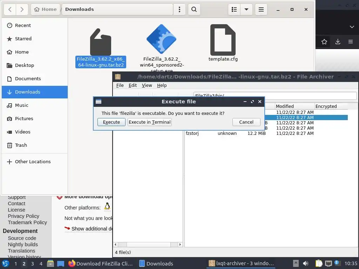Switch to virtual desktop 3
The image size is (359, 269).
coord(33,263)
